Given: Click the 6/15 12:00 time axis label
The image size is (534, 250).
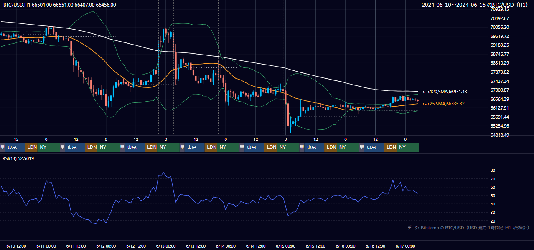Looking at the screenshot, I should pyautogui.click(x=316, y=246).
